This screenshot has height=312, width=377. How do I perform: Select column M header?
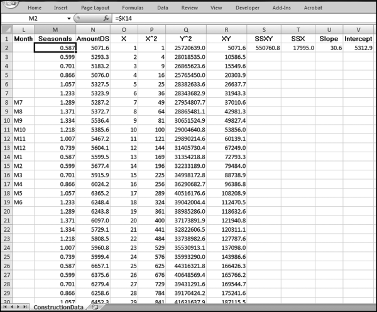[x=55, y=29]
